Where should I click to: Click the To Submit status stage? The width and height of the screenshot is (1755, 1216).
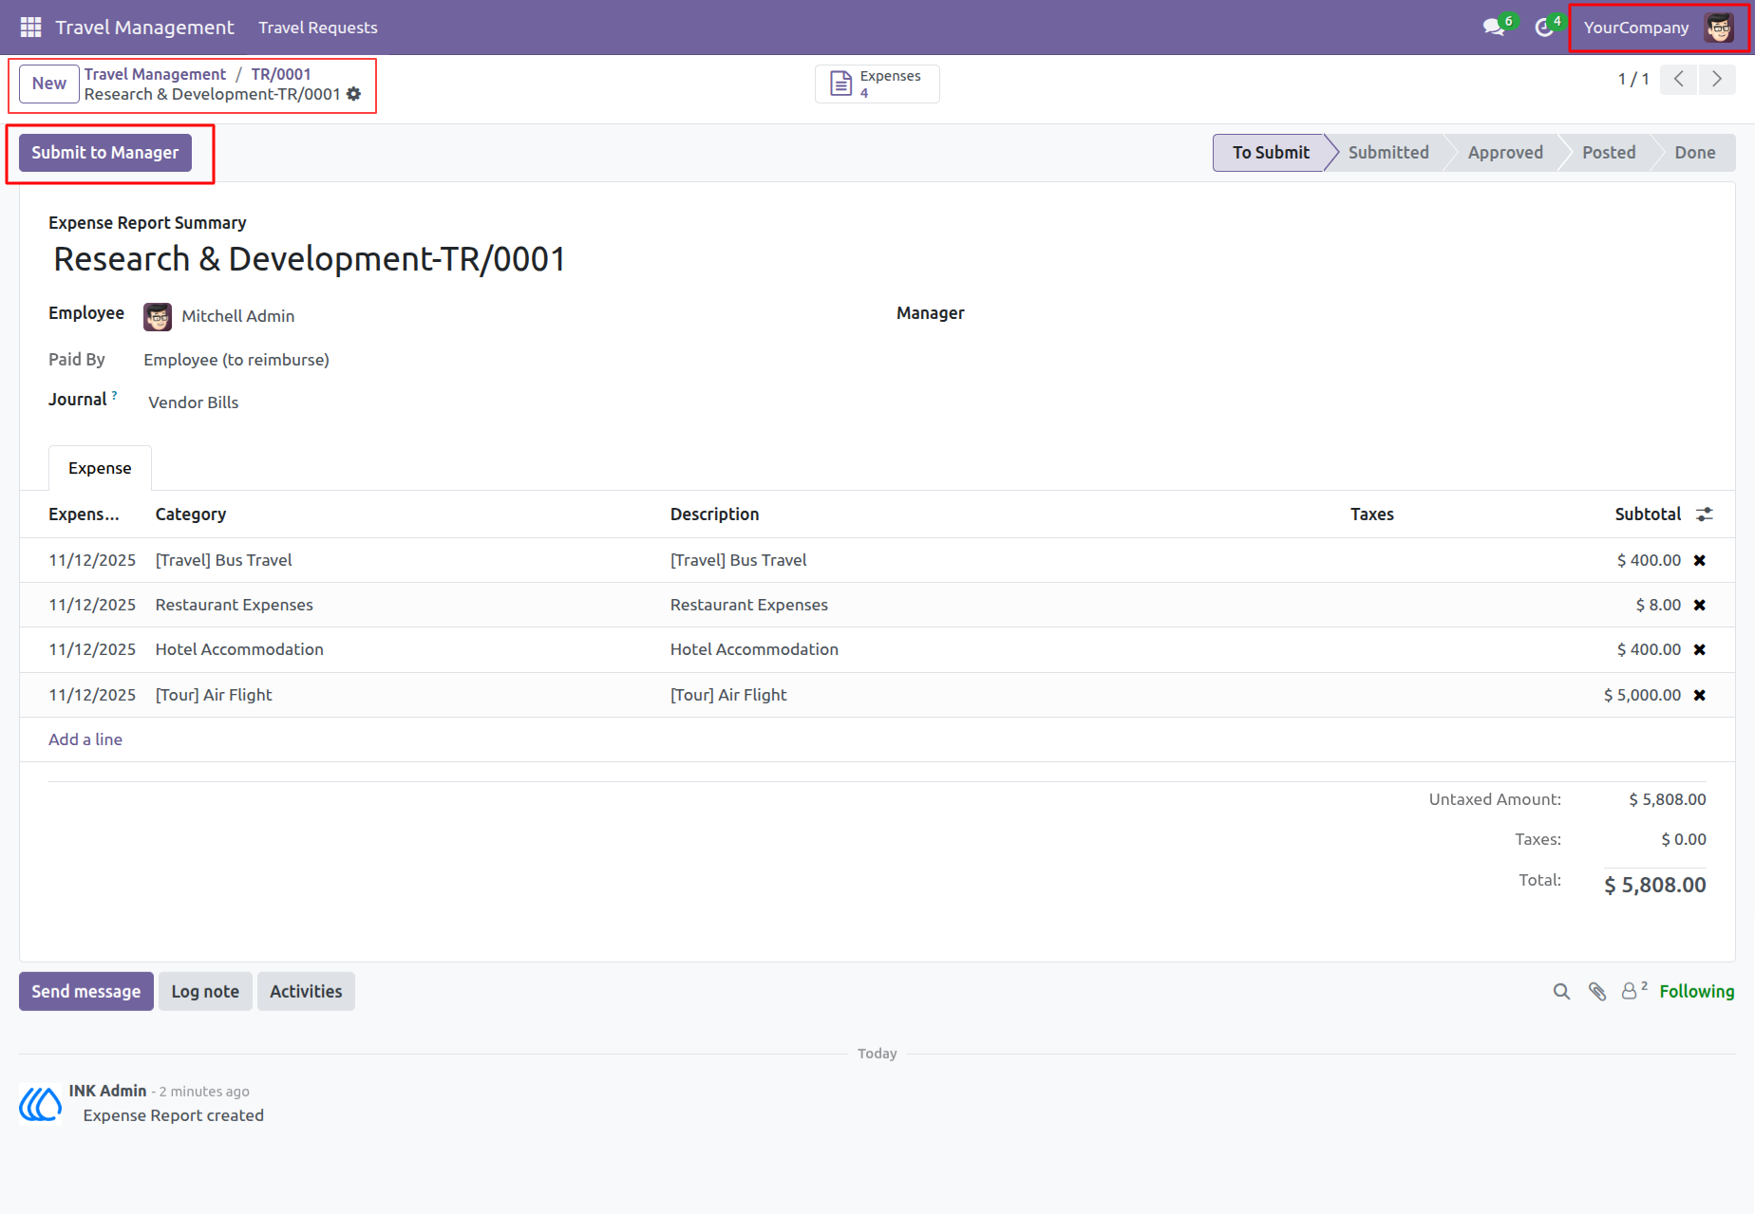coord(1270,153)
